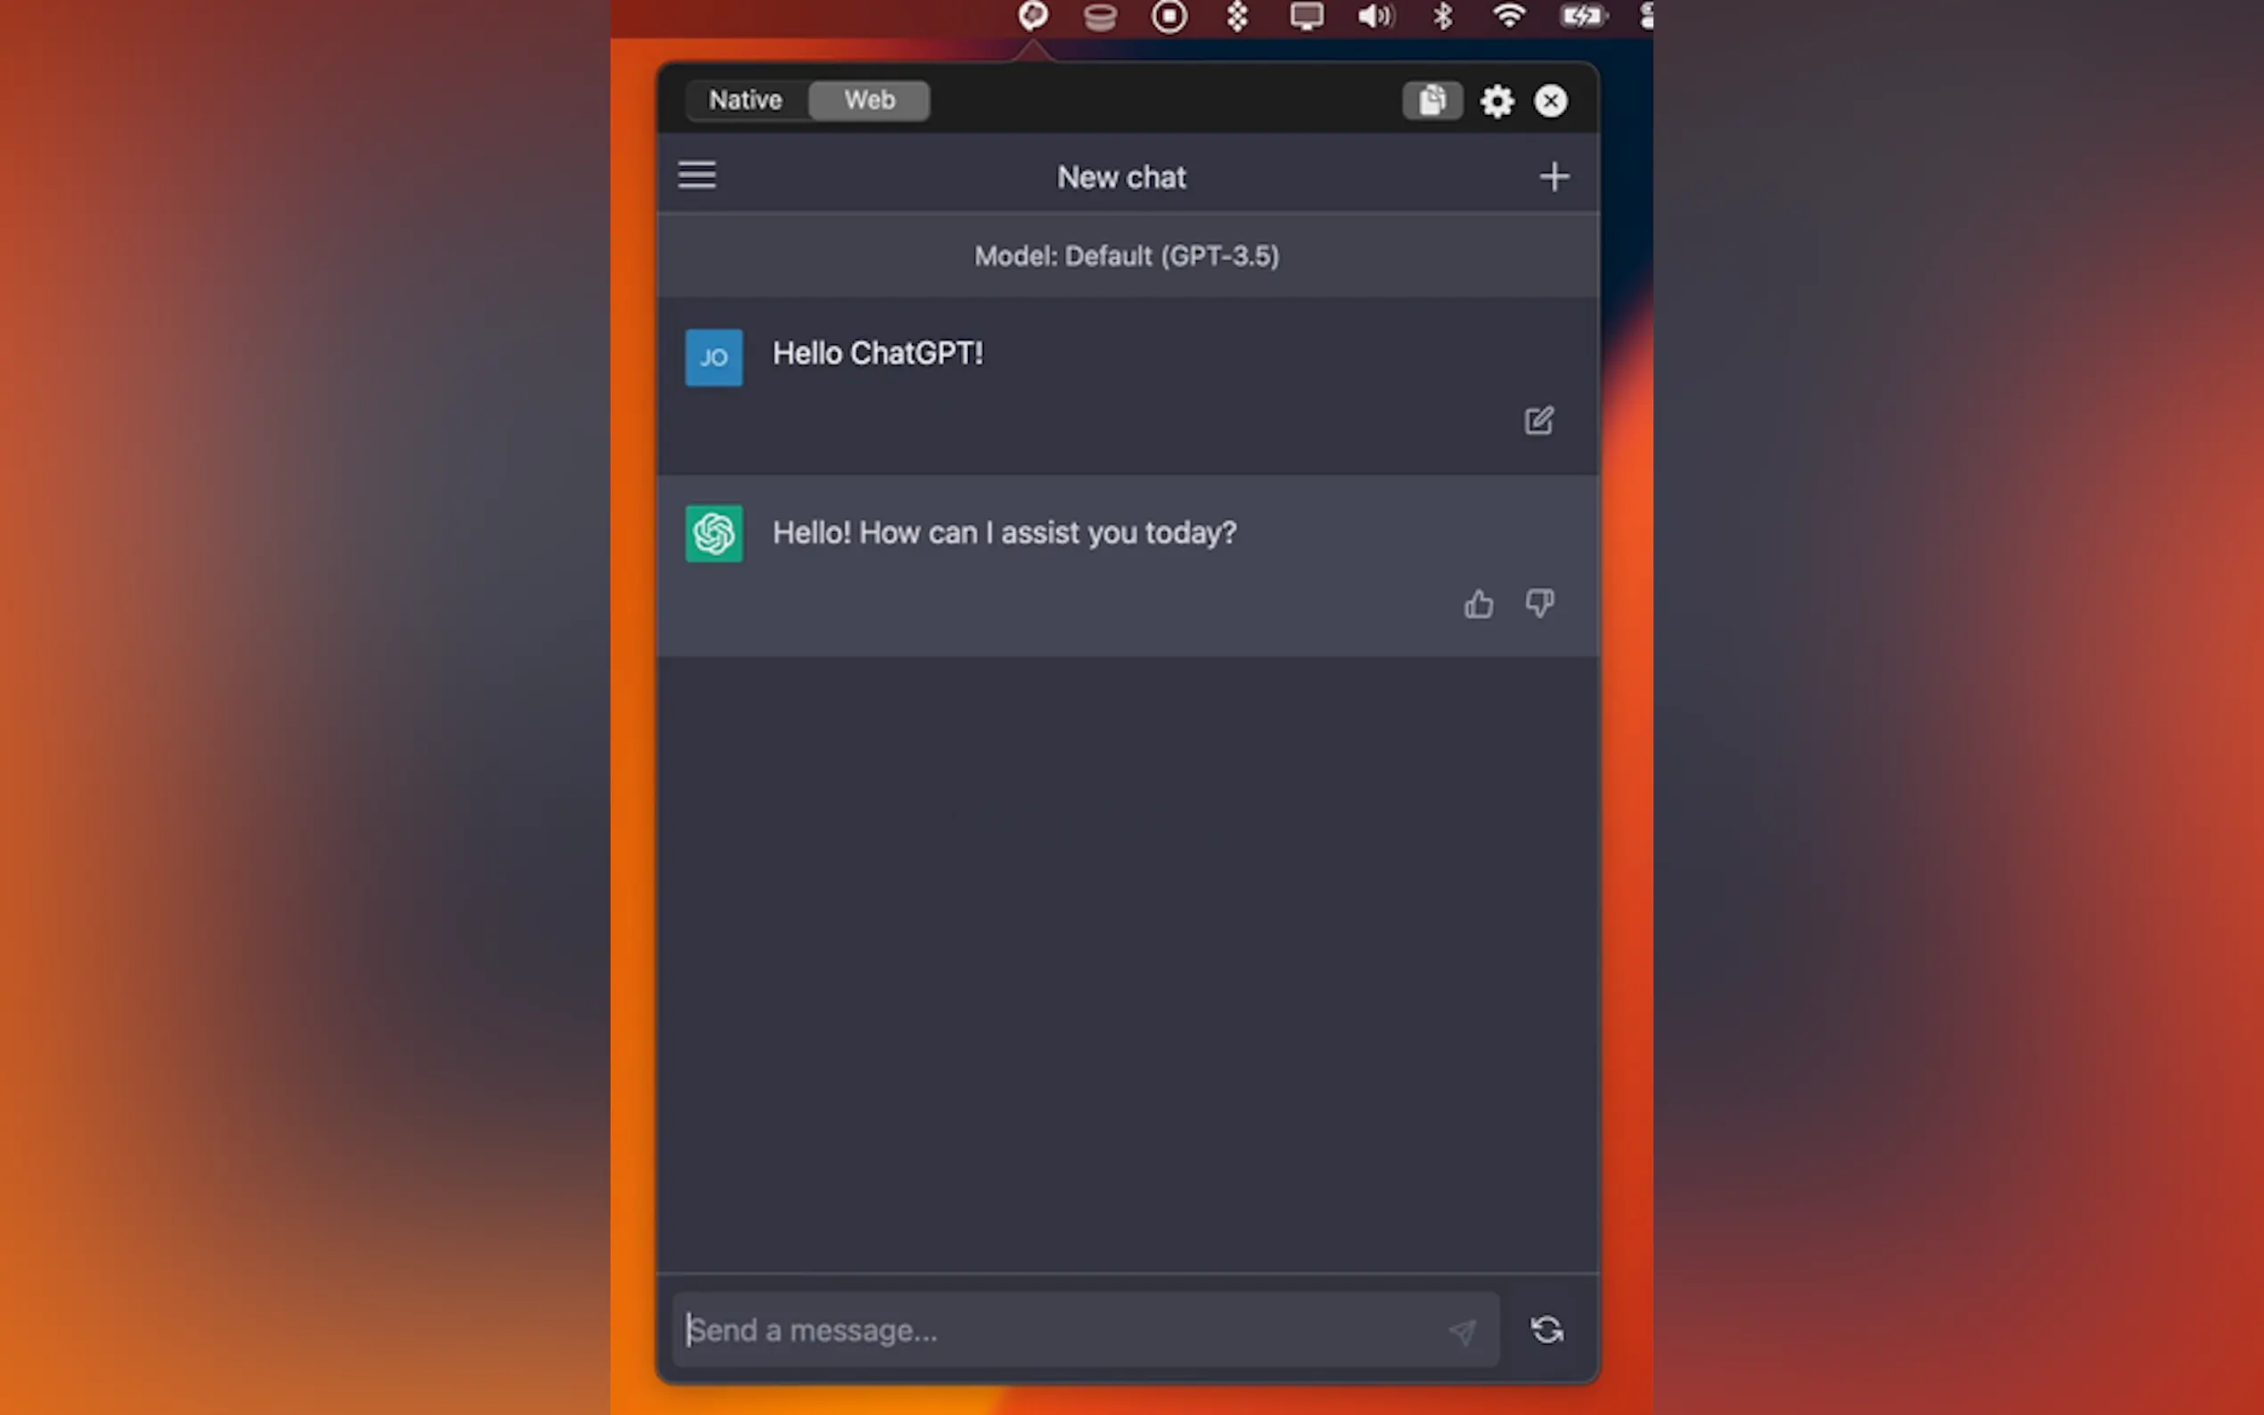Click the "New chat" title text
The width and height of the screenshot is (2264, 1415).
(x=1121, y=176)
